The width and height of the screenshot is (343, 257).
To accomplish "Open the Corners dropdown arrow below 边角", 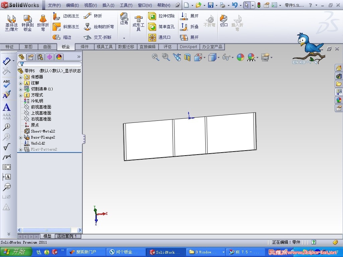I will [x=124, y=38].
